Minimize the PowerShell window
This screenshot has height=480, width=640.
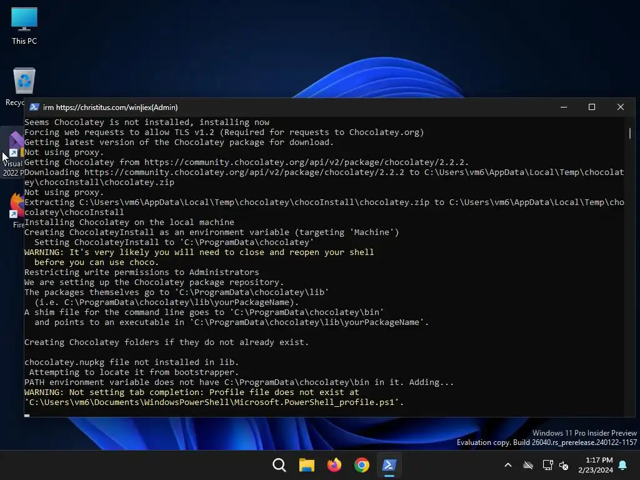564,107
